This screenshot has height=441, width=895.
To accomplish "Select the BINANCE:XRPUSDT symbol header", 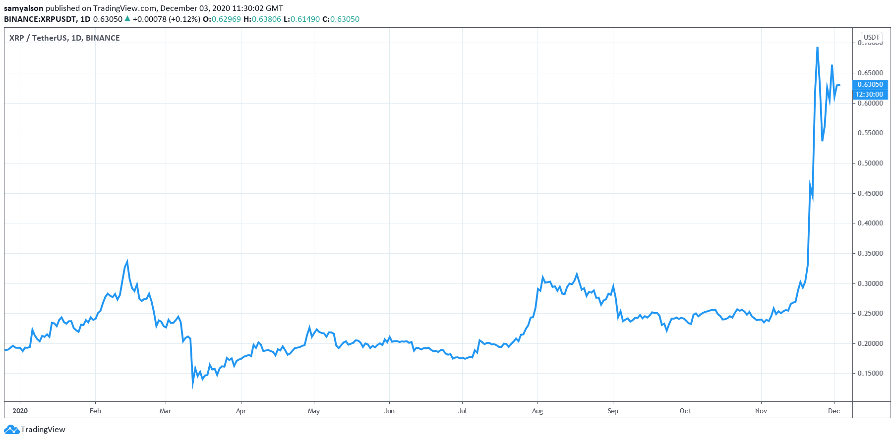I will [40, 19].
